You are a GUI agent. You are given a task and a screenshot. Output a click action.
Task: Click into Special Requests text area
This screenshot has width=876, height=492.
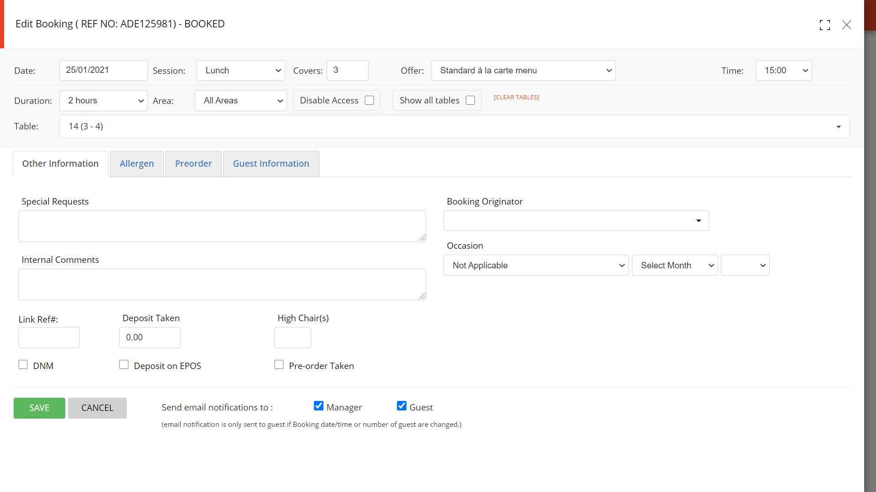coord(222,226)
